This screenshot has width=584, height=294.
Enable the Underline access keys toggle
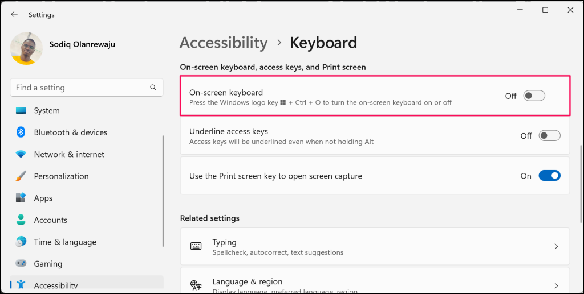tap(550, 136)
